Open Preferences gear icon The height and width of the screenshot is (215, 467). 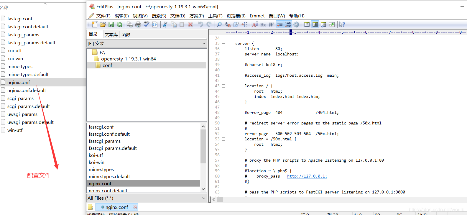pos(296,24)
